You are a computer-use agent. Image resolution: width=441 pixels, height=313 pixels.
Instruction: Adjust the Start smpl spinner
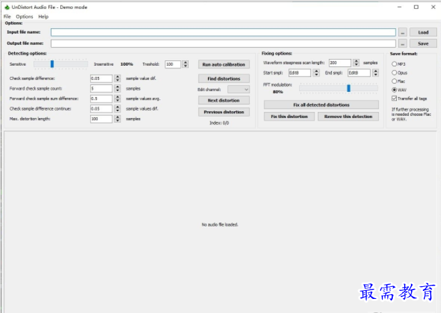coord(316,72)
